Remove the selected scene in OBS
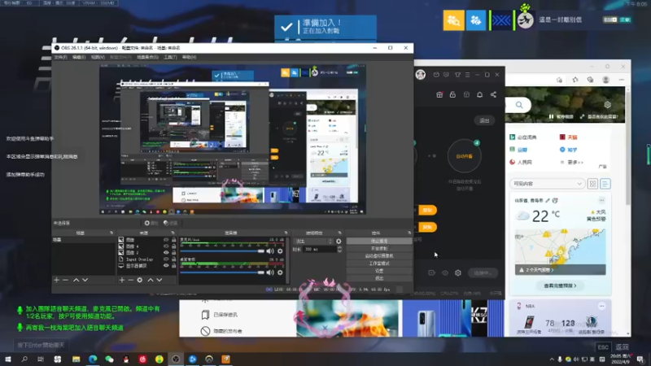This screenshot has width=651, height=366. [65, 280]
